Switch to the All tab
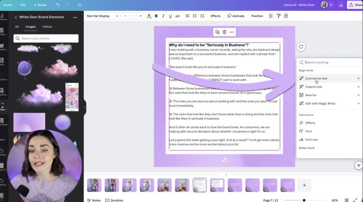363x202 pixels. pyautogui.click(x=17, y=27)
